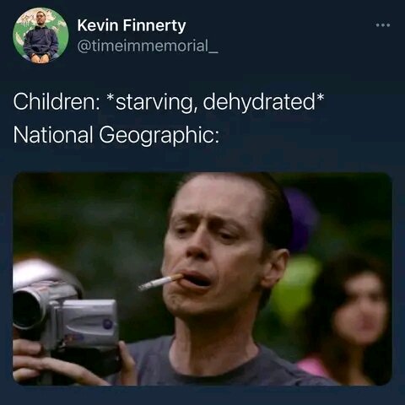Click the word "Children:" in the tweet
This screenshot has height=405, width=405.
(x=56, y=101)
